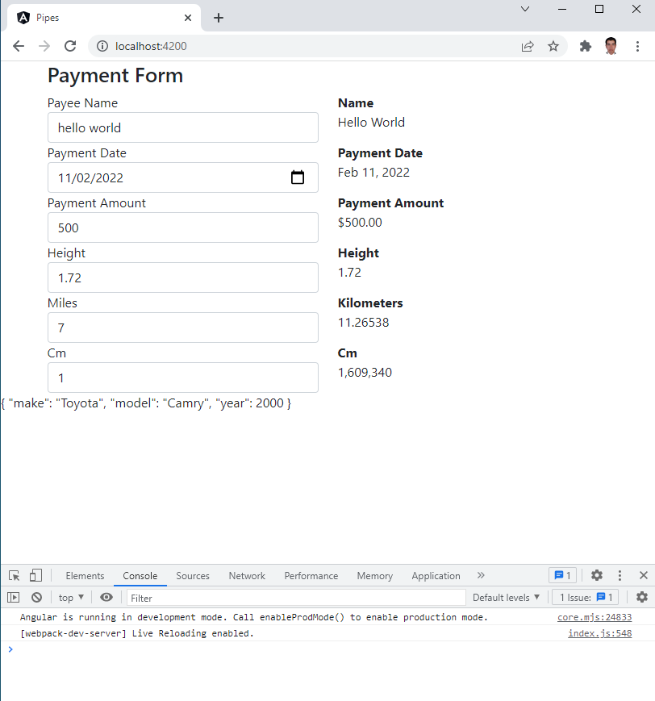The height and width of the screenshot is (701, 655).
Task: Open the date picker calendar icon
Action: [x=298, y=177]
